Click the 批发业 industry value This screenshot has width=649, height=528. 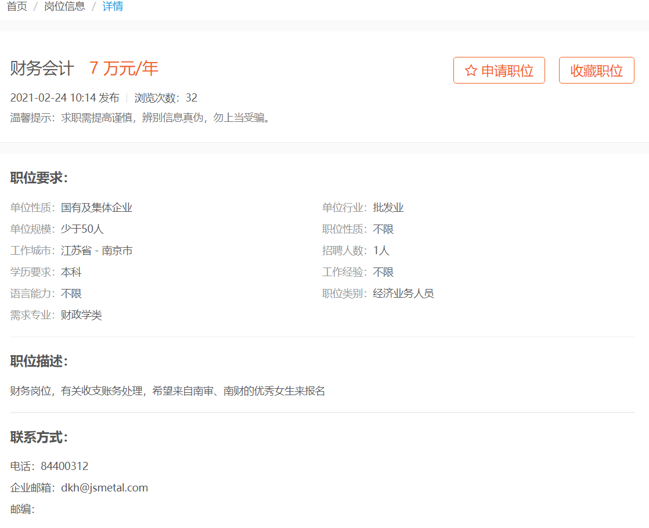coord(388,208)
